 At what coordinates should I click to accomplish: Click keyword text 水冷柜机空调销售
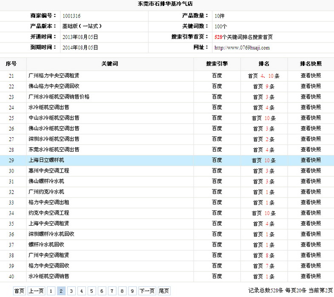(49, 276)
